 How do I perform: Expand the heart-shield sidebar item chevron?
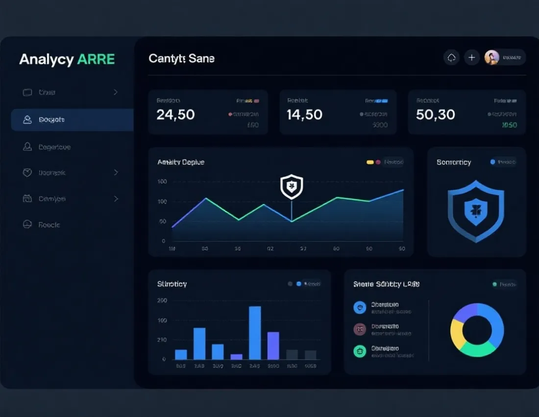(116, 172)
